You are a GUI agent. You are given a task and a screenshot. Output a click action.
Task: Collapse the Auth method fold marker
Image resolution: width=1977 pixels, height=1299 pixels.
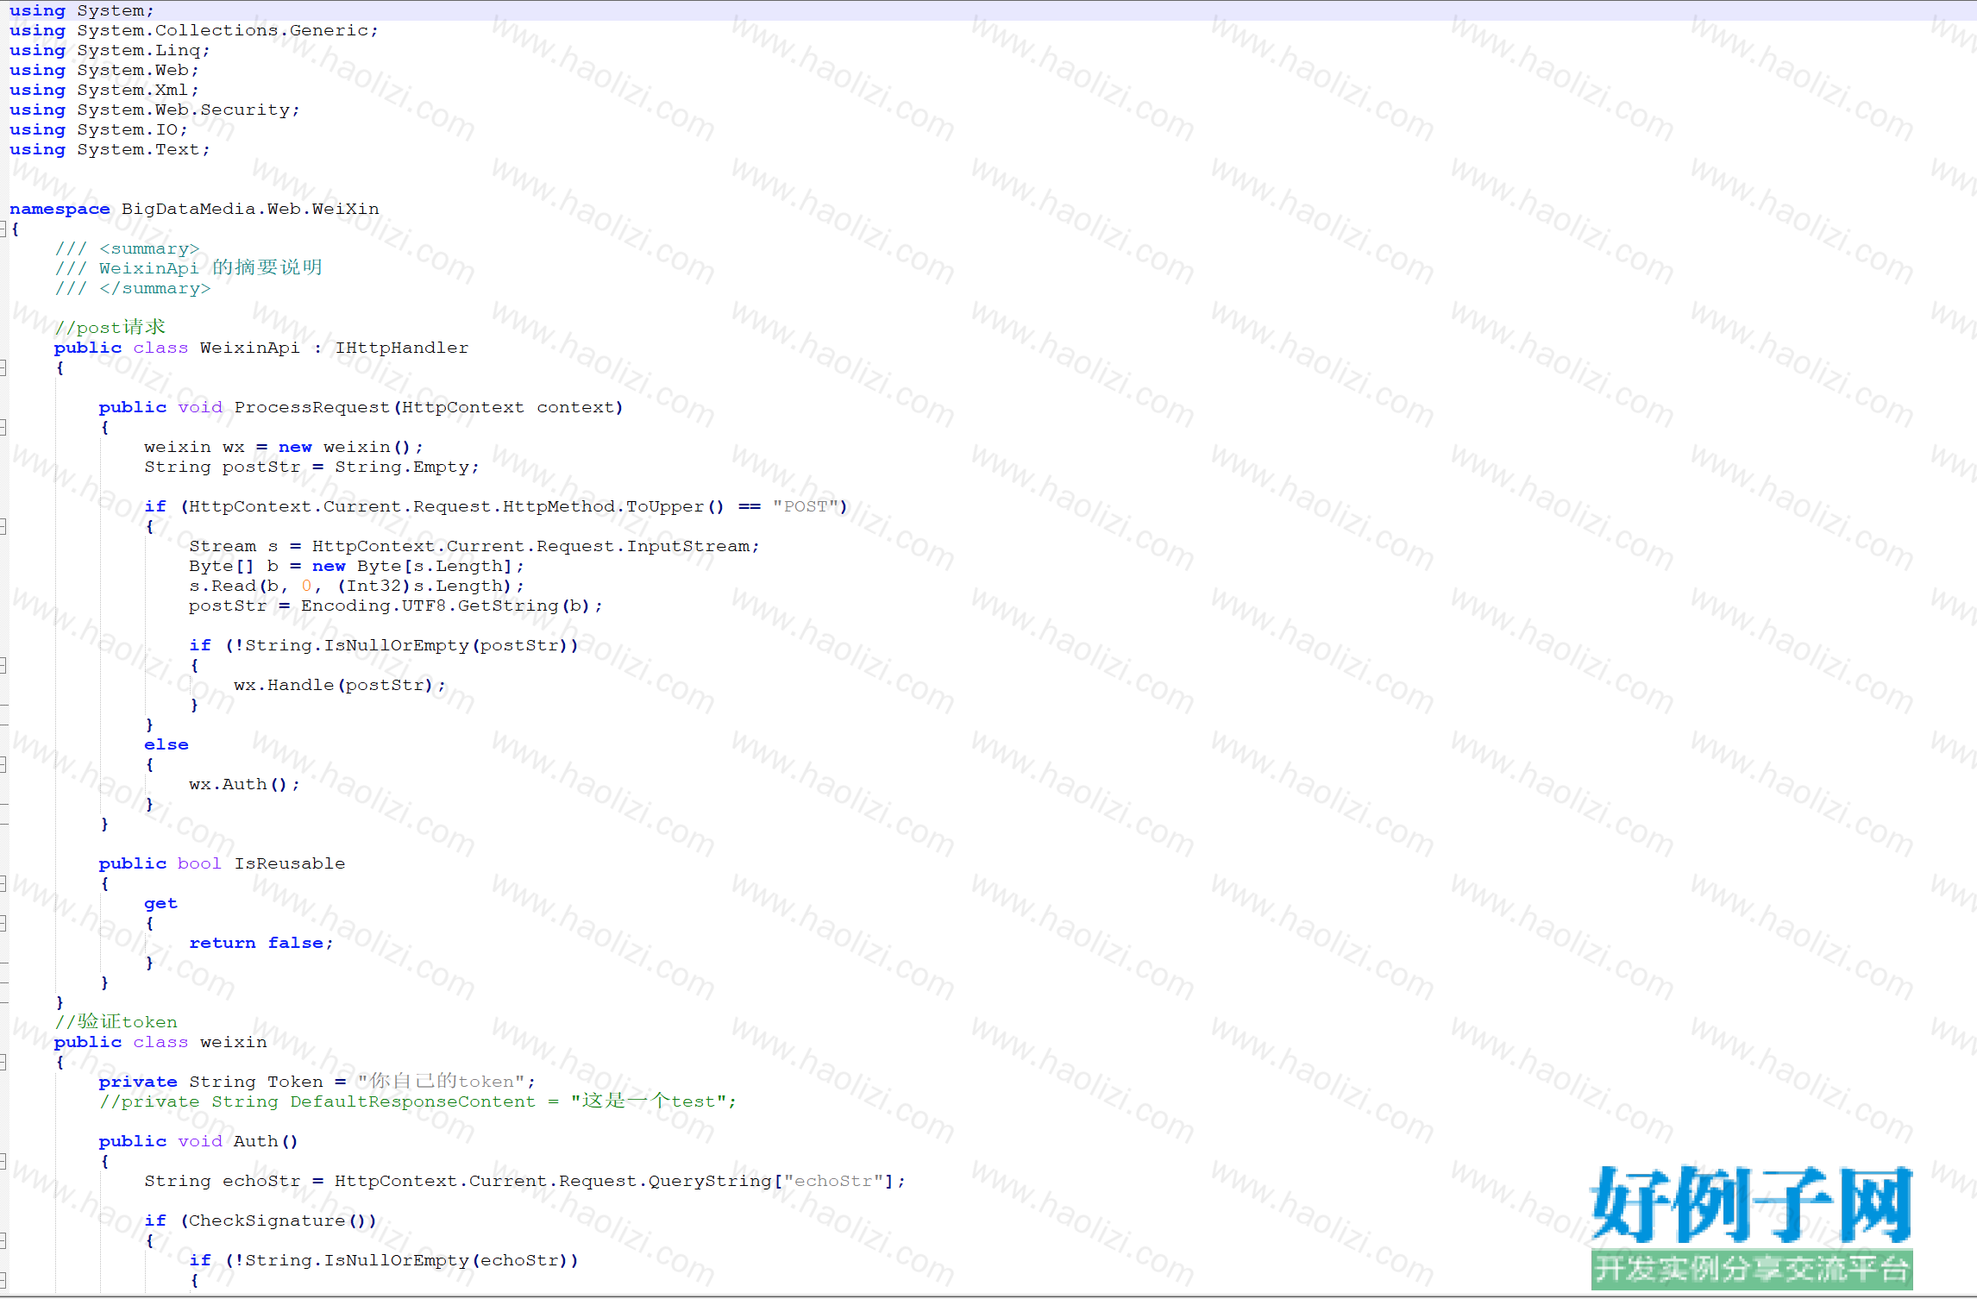(3, 1161)
